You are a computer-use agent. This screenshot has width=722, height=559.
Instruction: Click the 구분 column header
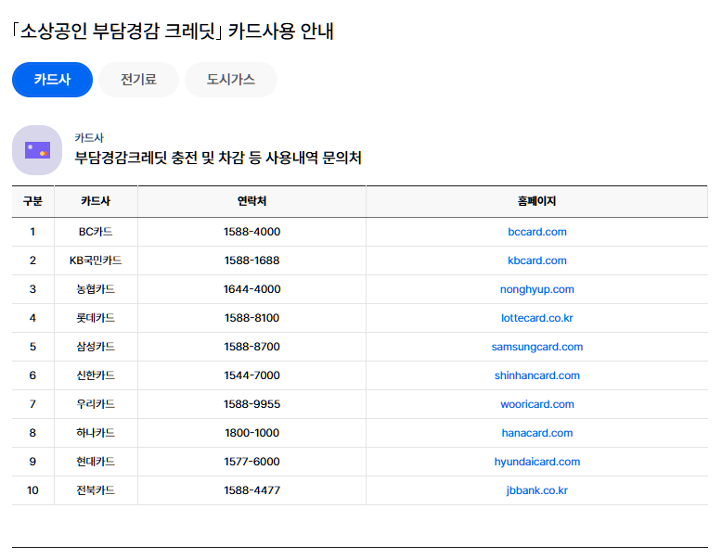32,201
